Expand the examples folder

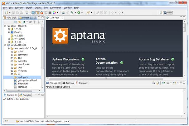tap(12, 61)
